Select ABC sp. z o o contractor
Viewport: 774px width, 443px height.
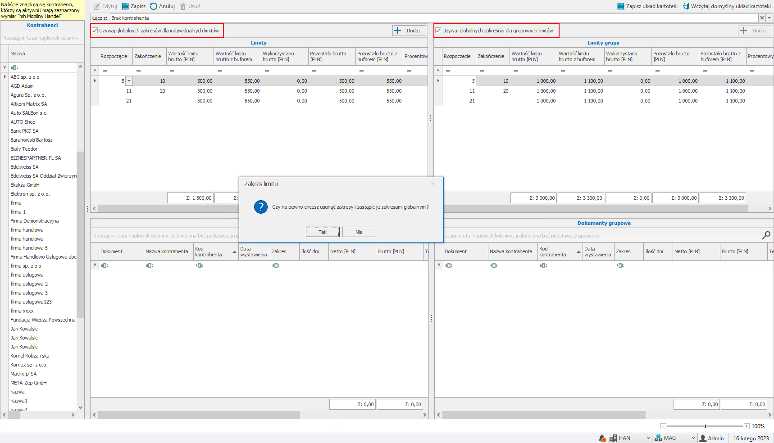point(25,77)
